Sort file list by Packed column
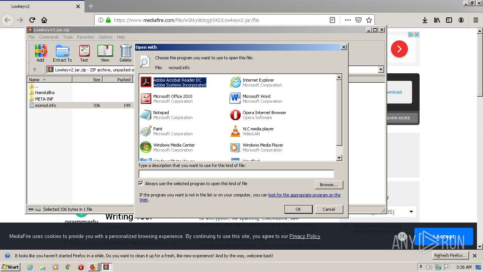 [117, 80]
